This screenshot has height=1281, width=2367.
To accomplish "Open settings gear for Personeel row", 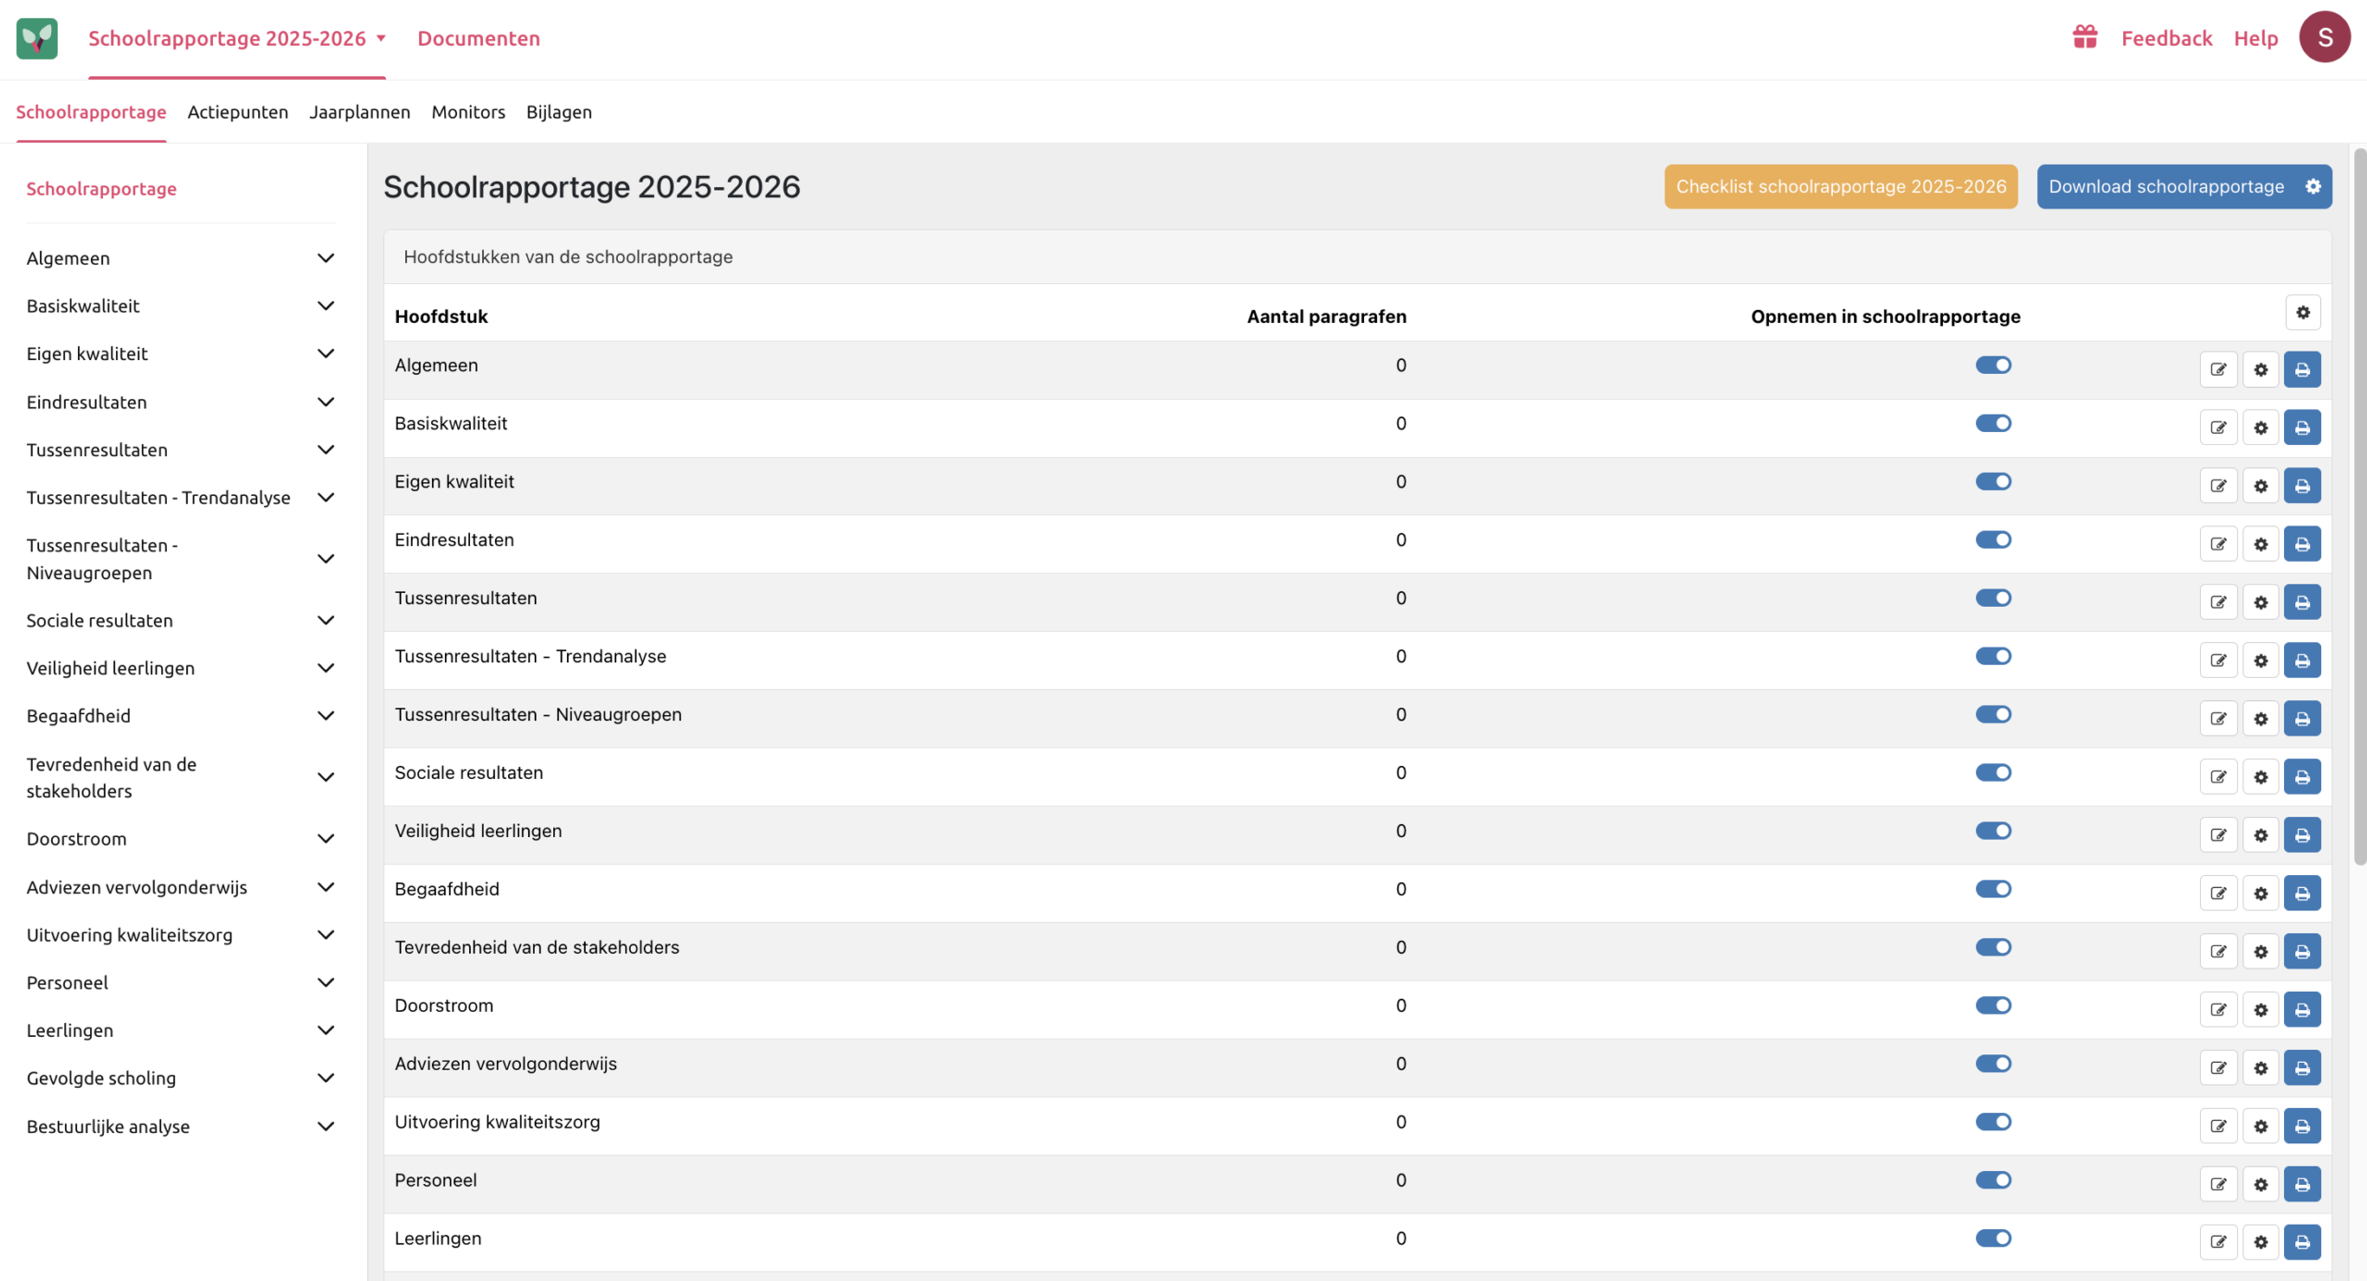I will (x=2260, y=1184).
